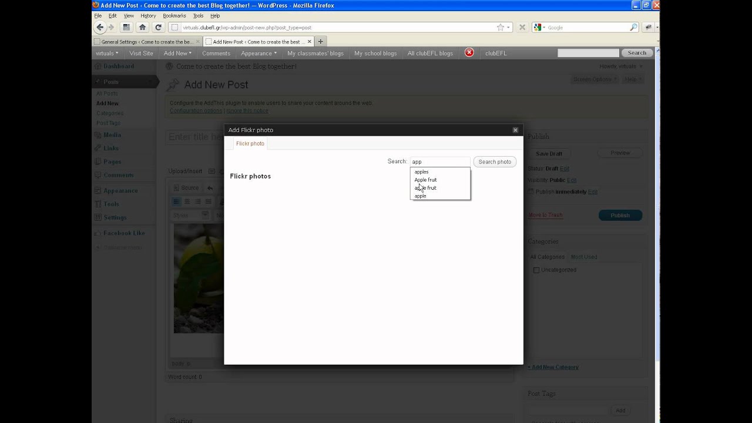Open Settings in sidebar menu
This screenshot has height=423, width=752.
click(115, 217)
